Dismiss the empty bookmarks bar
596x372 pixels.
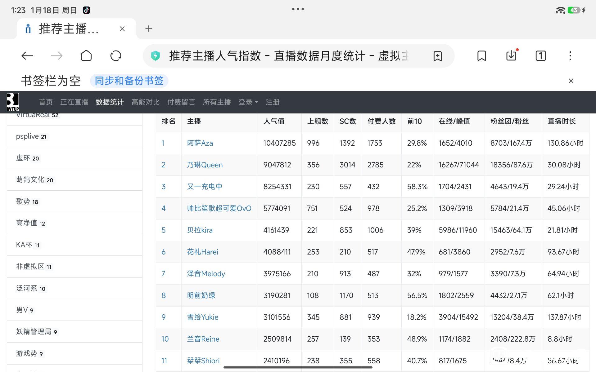pos(571,81)
